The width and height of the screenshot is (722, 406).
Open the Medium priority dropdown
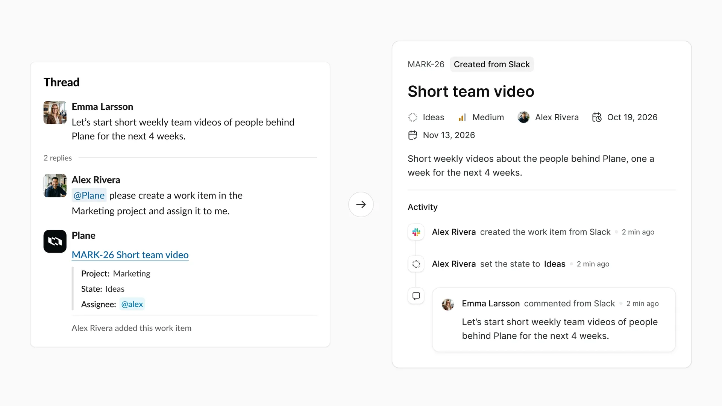(481, 117)
